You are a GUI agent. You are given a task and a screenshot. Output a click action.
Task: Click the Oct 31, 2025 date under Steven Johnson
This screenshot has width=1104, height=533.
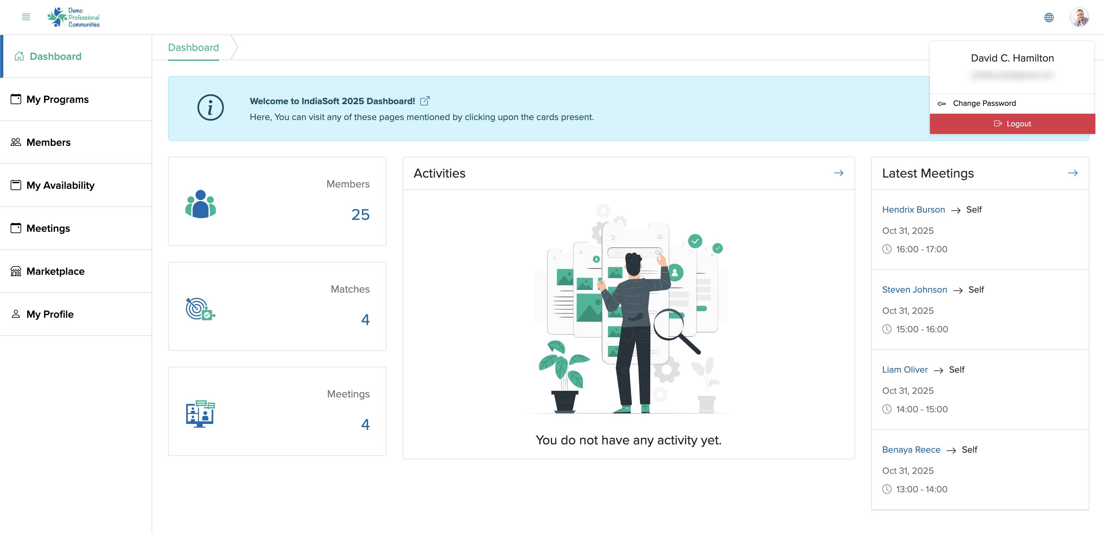tap(908, 311)
